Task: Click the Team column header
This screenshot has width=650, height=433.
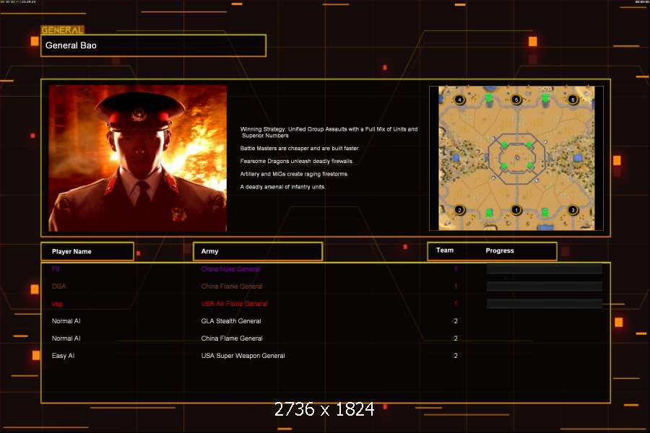Action: (445, 250)
